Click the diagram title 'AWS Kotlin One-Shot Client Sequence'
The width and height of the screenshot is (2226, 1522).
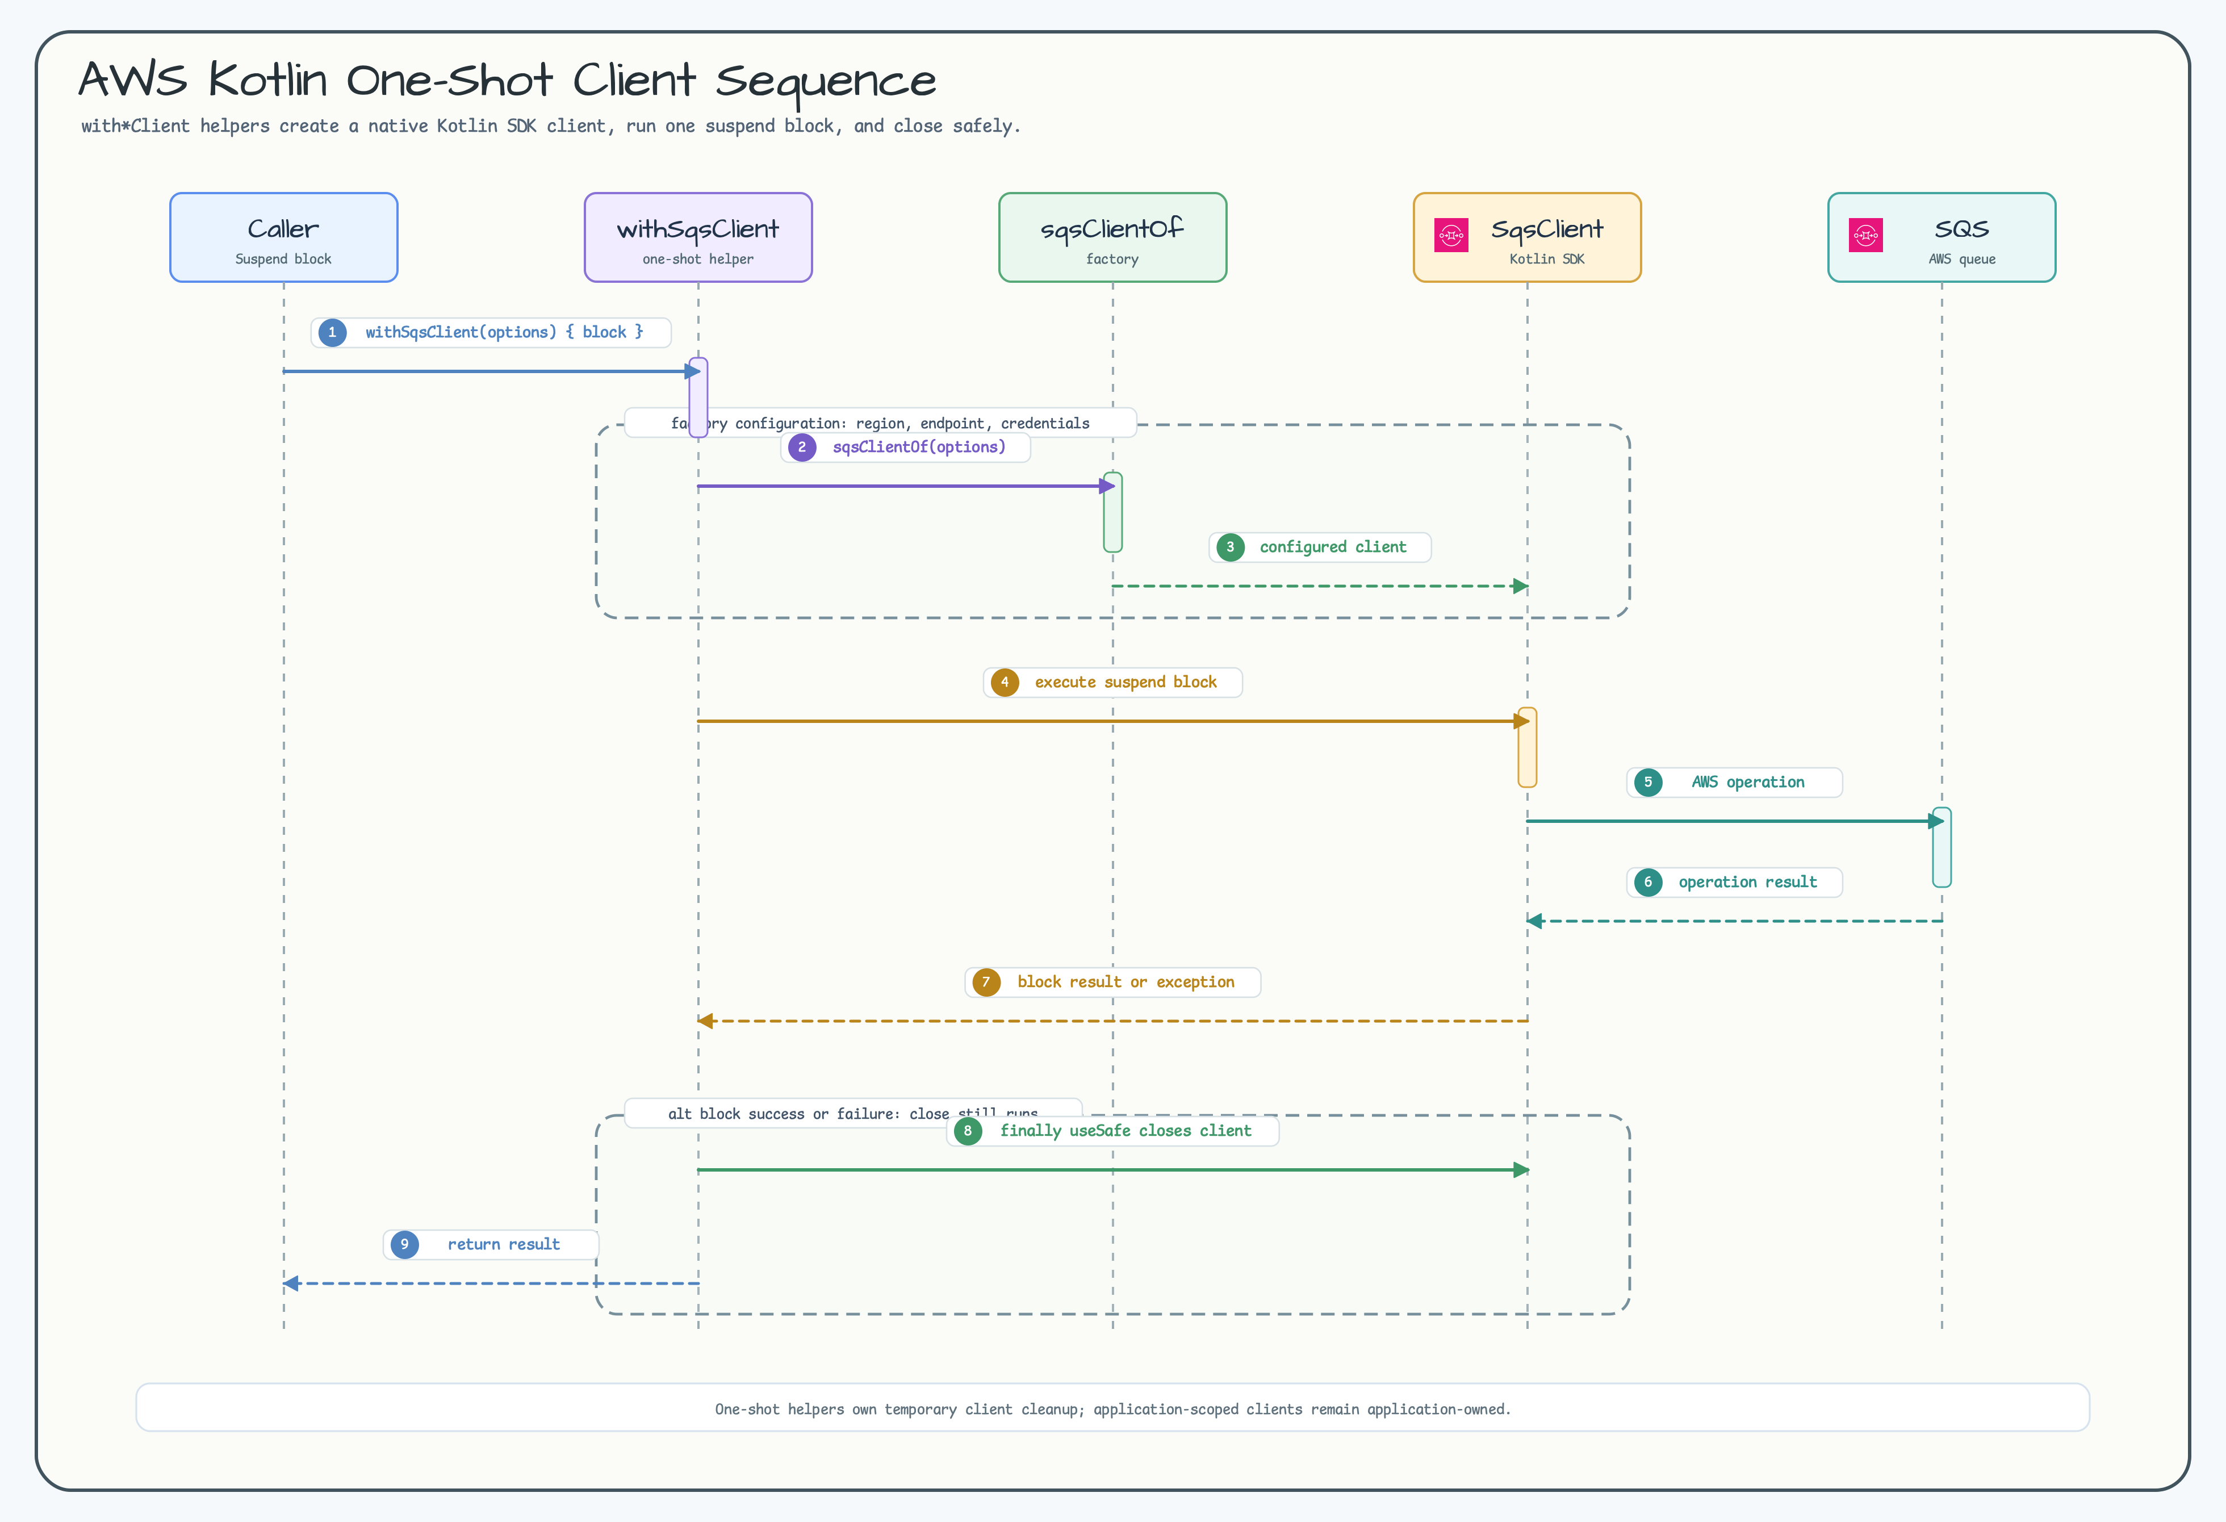(x=508, y=81)
